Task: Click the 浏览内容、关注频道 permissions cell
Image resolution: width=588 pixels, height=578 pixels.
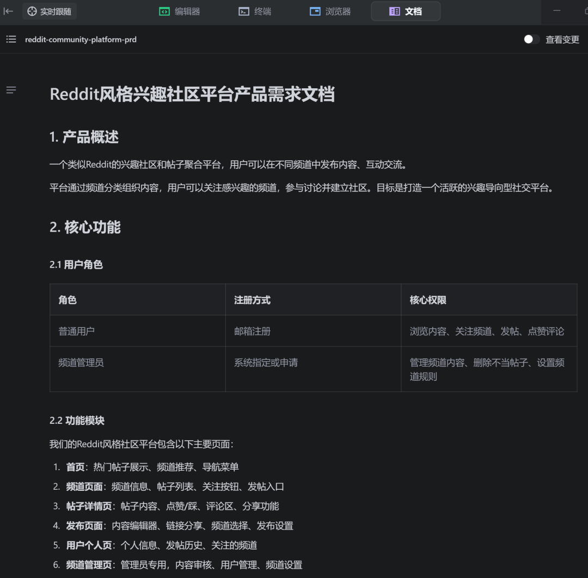Action: tap(489, 331)
